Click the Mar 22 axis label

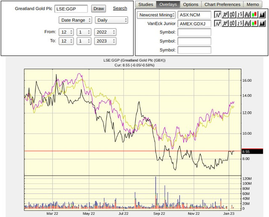(x=52, y=214)
